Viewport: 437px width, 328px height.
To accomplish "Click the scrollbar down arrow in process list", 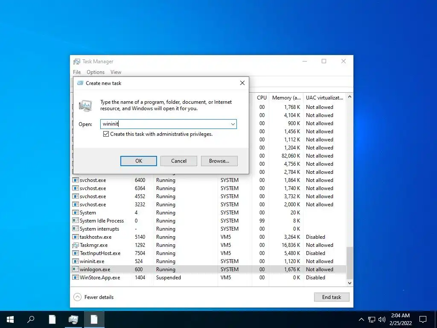I will pyautogui.click(x=350, y=283).
